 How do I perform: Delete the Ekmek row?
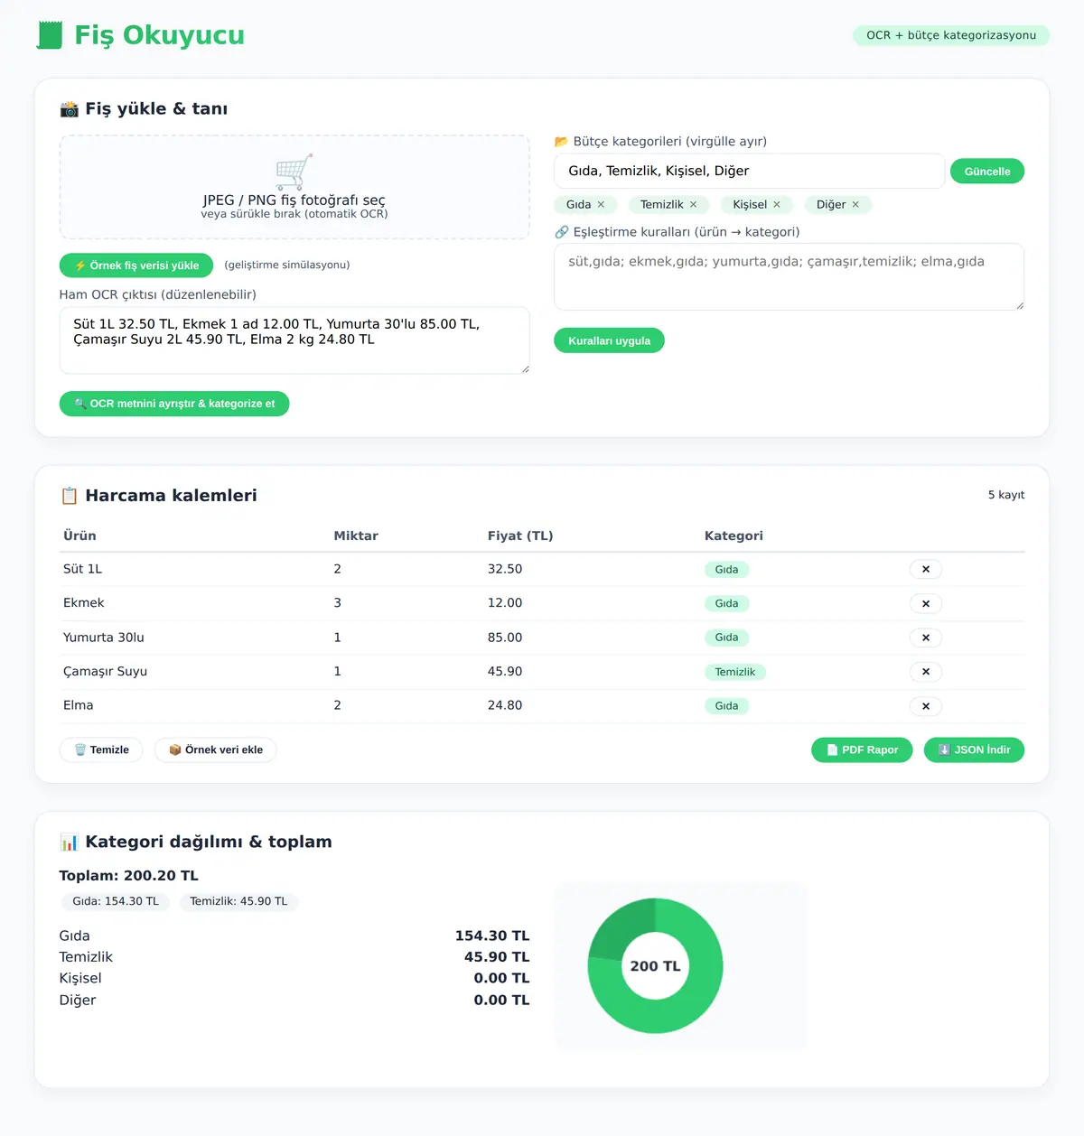(926, 603)
